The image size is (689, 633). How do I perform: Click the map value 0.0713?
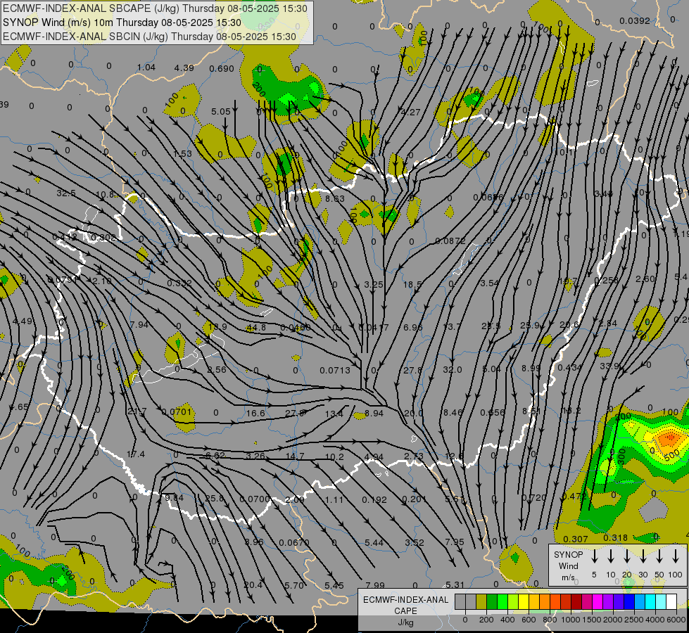[x=335, y=371]
